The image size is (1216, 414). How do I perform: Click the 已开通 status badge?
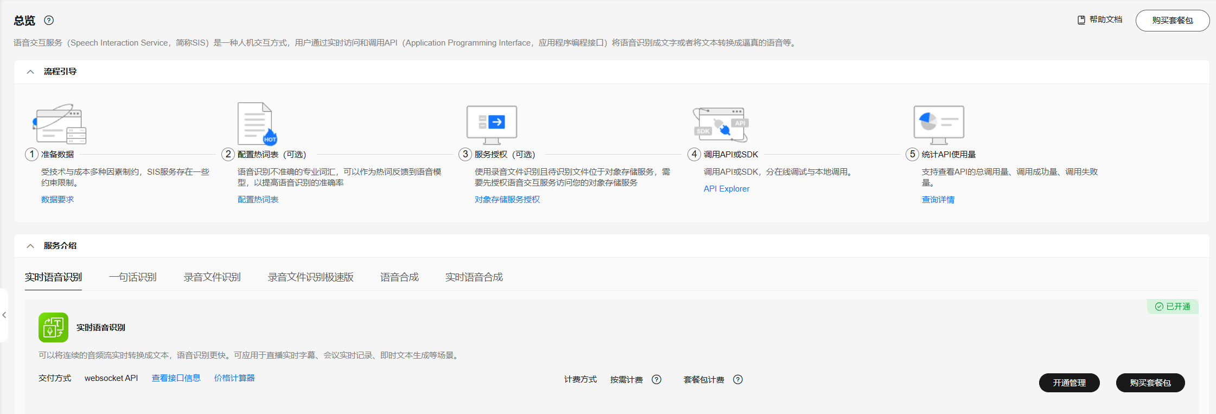click(1173, 307)
